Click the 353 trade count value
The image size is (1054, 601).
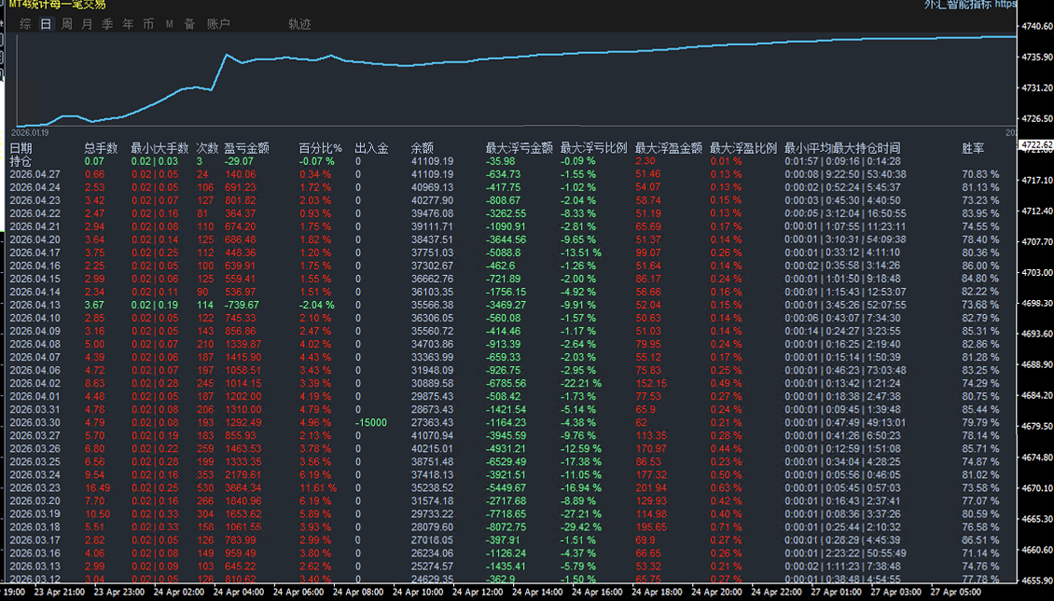click(x=205, y=475)
